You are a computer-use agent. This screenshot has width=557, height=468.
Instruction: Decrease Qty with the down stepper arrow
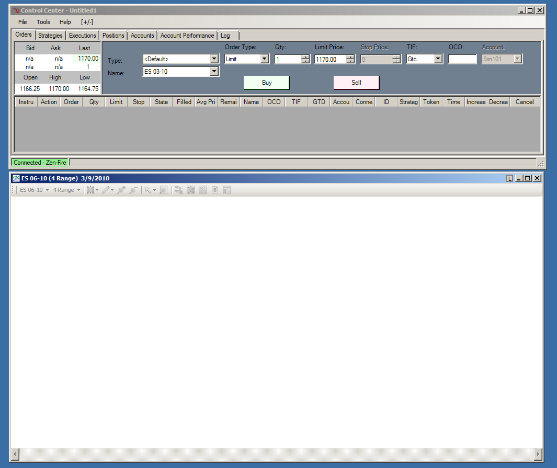pyautogui.click(x=305, y=61)
